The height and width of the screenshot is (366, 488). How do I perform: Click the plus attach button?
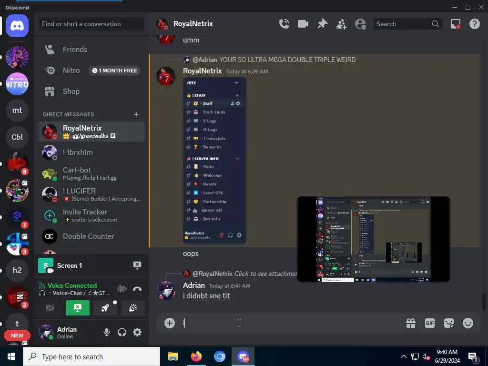(x=169, y=323)
